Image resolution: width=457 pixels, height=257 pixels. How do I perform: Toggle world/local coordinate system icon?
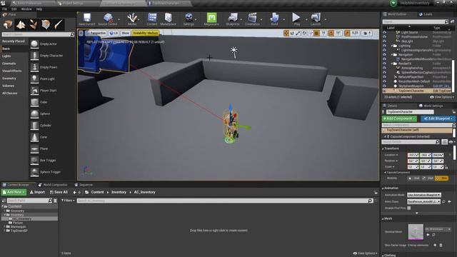[304, 34]
